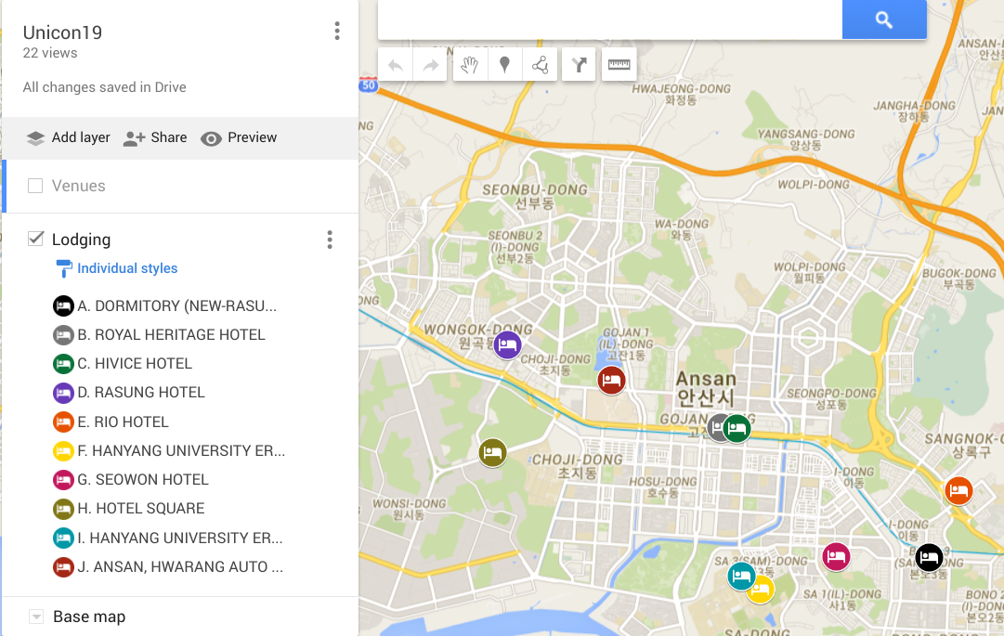This screenshot has height=636, width=1004.
Task: Click the Unicon19 map title
Action: (62, 32)
